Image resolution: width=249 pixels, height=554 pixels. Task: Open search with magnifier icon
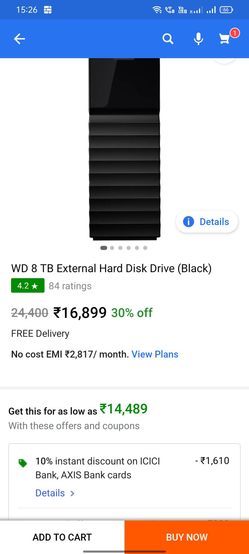click(x=168, y=39)
